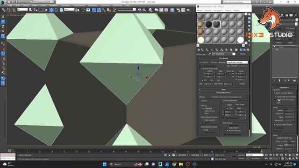Open the Rendering menu
This screenshot has width=299, height=168.
coord(93,6)
